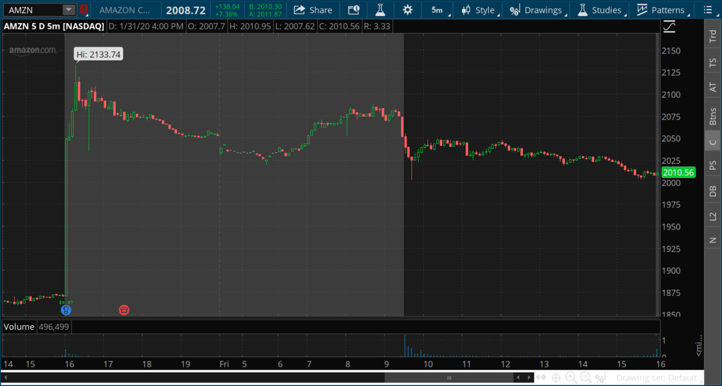Click the scrollbar right arrow
722x386 pixels.
pyautogui.click(x=528, y=378)
